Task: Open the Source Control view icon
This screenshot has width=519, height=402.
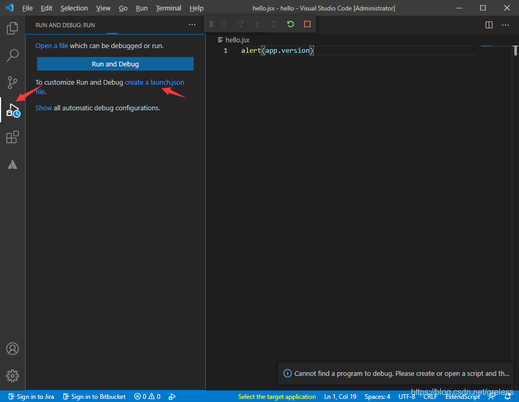Action: (12, 82)
